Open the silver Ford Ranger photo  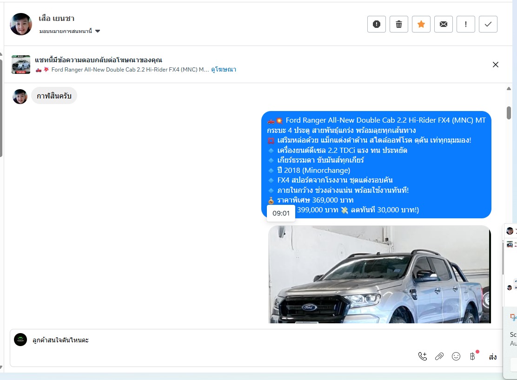[379, 274]
